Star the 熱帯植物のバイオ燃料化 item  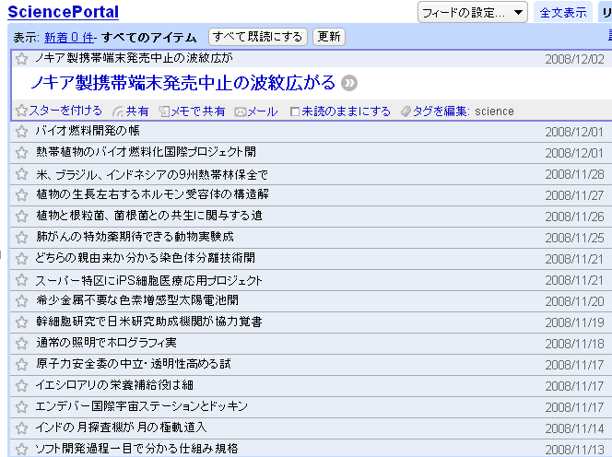(x=21, y=153)
